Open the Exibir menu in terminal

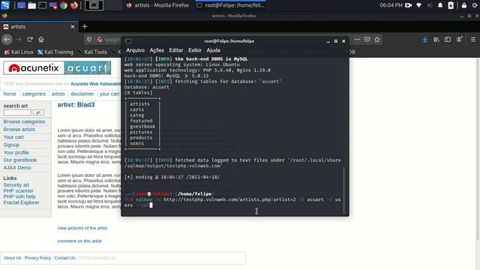[x=195, y=50]
